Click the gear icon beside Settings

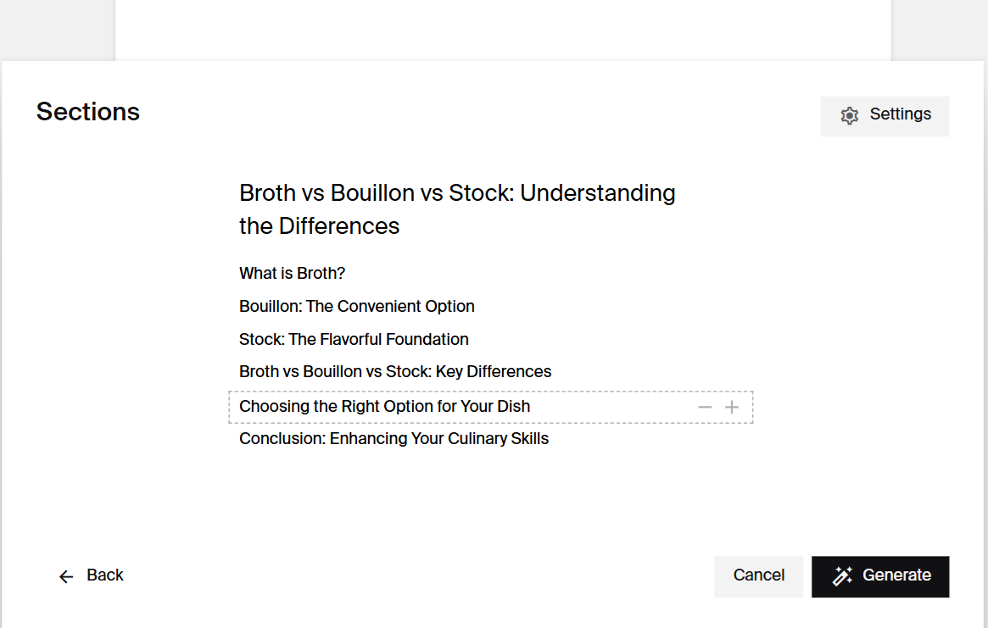point(849,115)
